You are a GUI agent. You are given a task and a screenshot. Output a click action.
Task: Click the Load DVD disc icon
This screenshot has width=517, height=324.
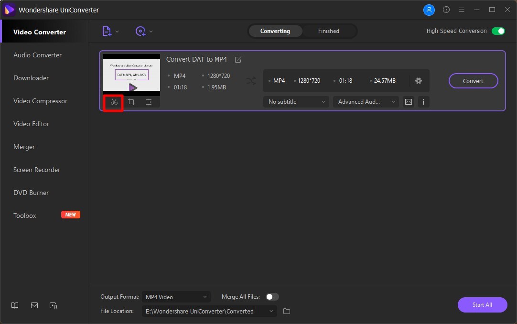140,32
